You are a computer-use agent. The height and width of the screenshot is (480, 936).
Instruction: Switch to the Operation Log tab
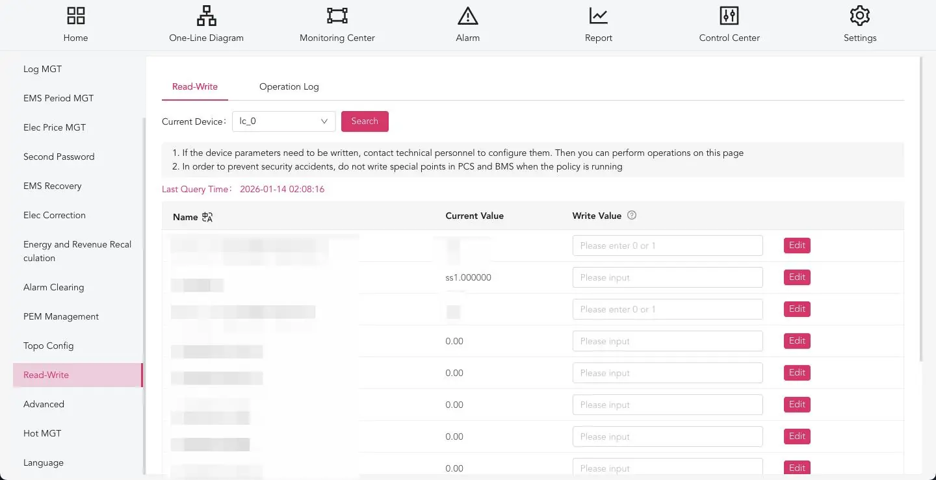[x=289, y=86]
